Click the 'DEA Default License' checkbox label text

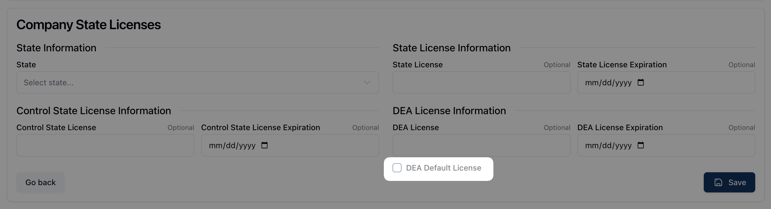pyautogui.click(x=443, y=168)
